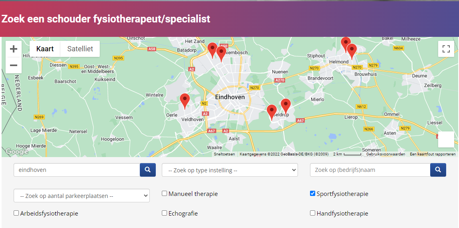
Task: Check the Handfysiotherapie checkbox
Action: tap(312, 213)
